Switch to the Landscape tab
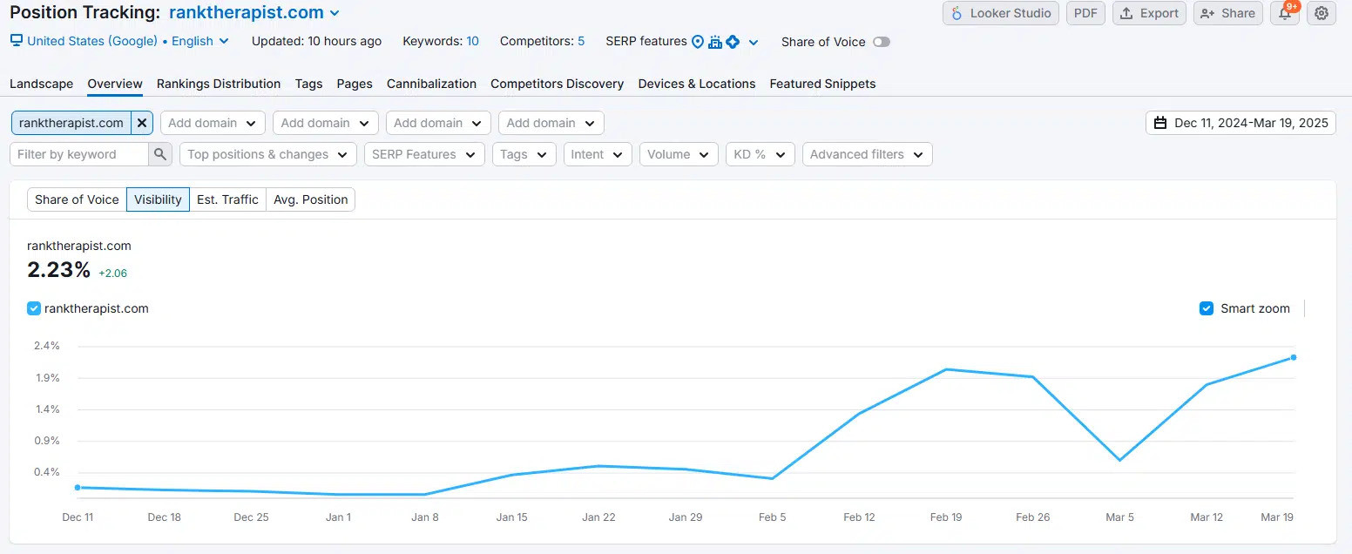1352x554 pixels. point(41,84)
